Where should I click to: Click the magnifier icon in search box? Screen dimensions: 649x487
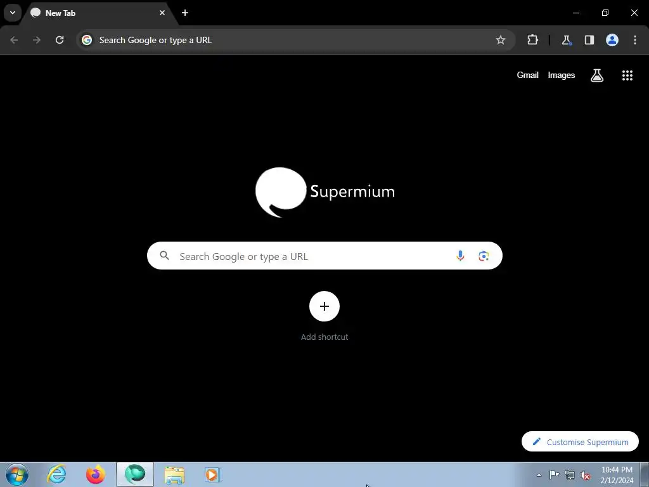[165, 256]
